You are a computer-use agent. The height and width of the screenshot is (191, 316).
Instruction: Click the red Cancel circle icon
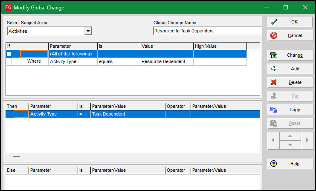[x=274, y=36]
